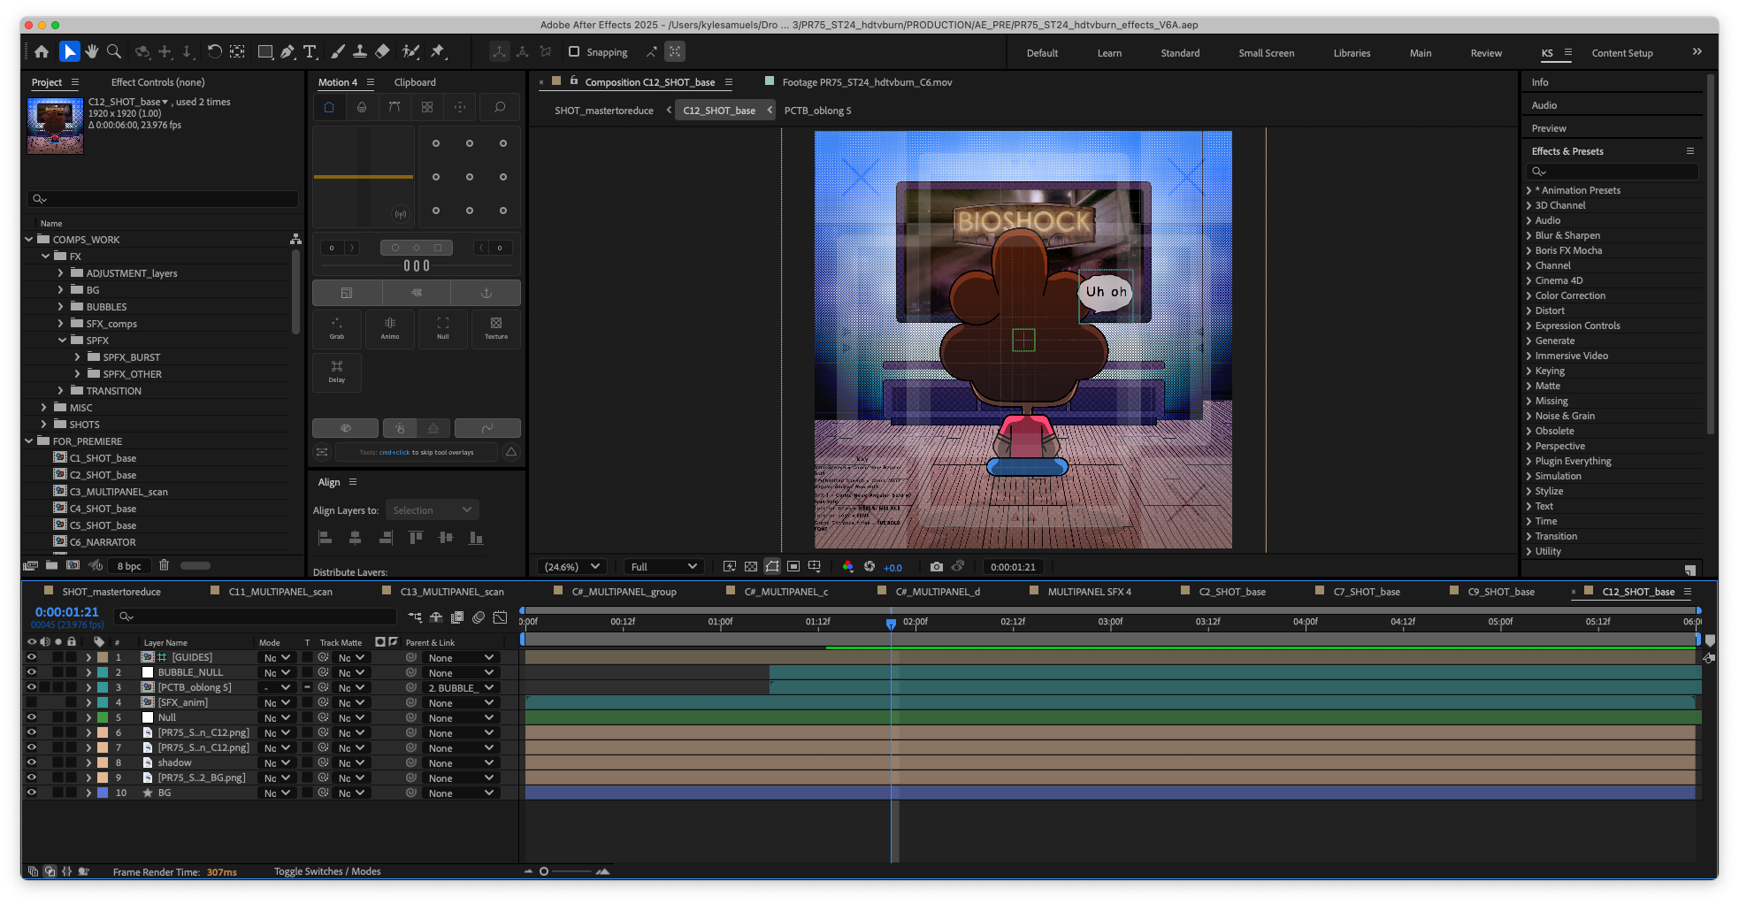Collapse the SPFX folder
1739x904 pixels.
62,341
